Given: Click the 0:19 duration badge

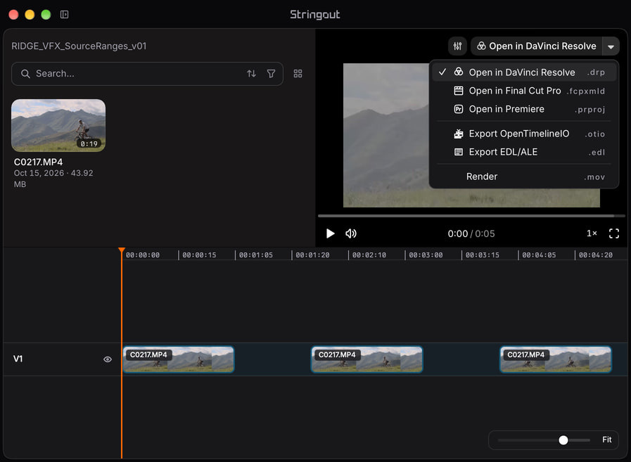Looking at the screenshot, I should tap(89, 143).
